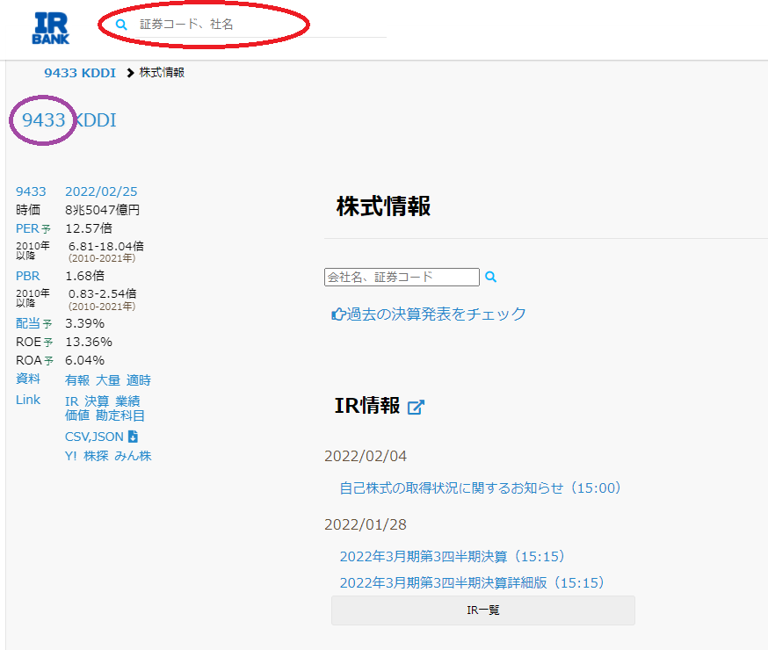This screenshot has width=768, height=650.
Task: Click the ROA予 label
Action: point(34,360)
